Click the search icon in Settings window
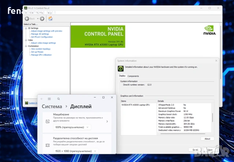234x162 pixels. [58, 99]
